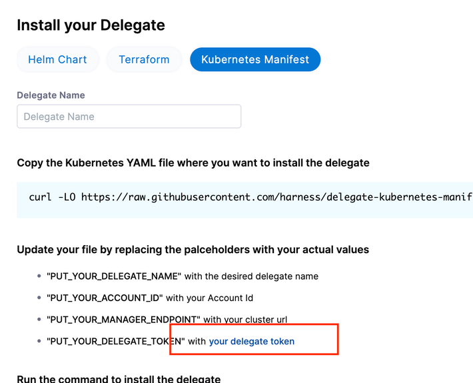Click 'Run the command to install' heading
473x383 pixels.
[x=118, y=378]
